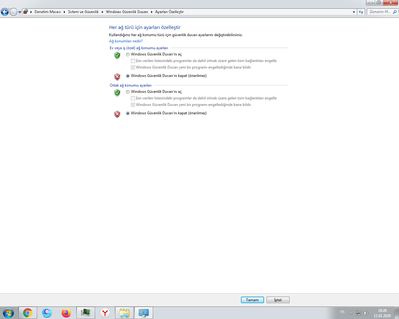Go back using the blue Back arrow
The image size is (399, 319).
click(x=5, y=12)
